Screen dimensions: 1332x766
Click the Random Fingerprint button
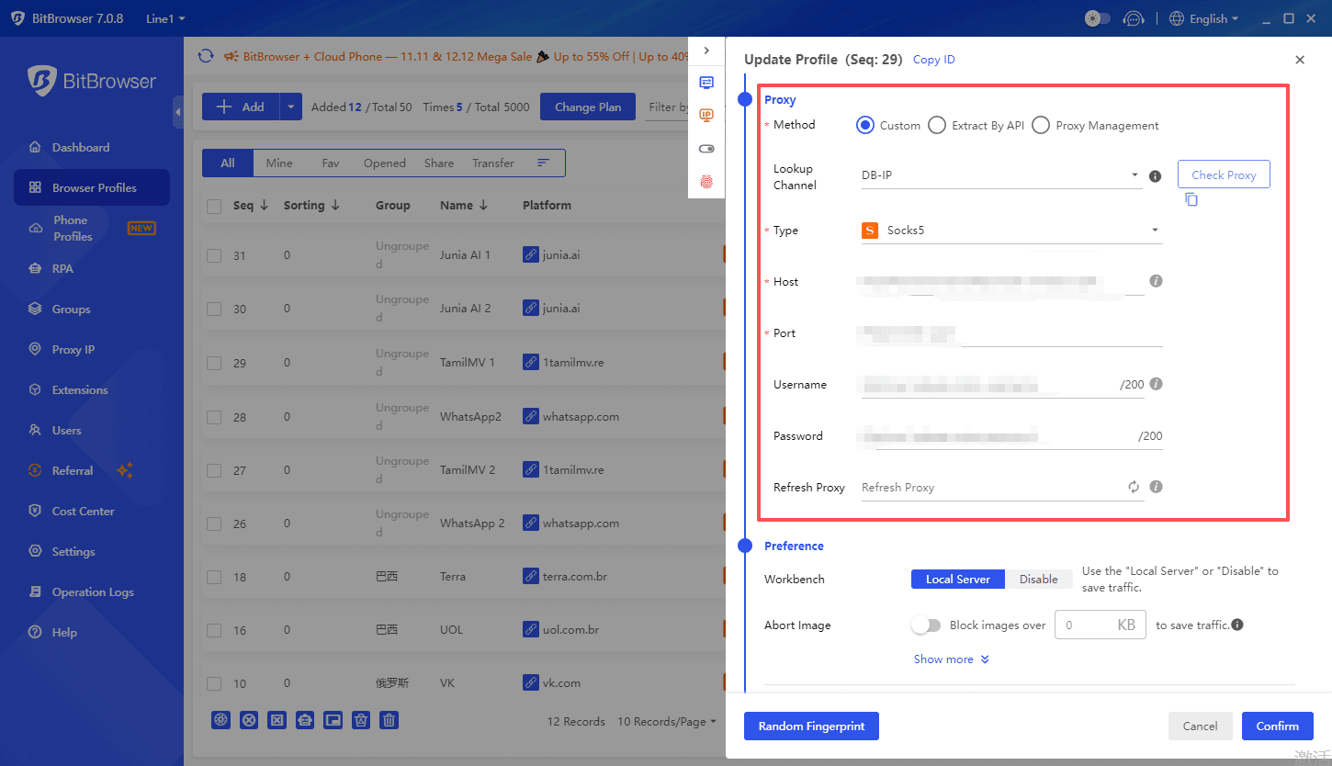click(x=811, y=726)
